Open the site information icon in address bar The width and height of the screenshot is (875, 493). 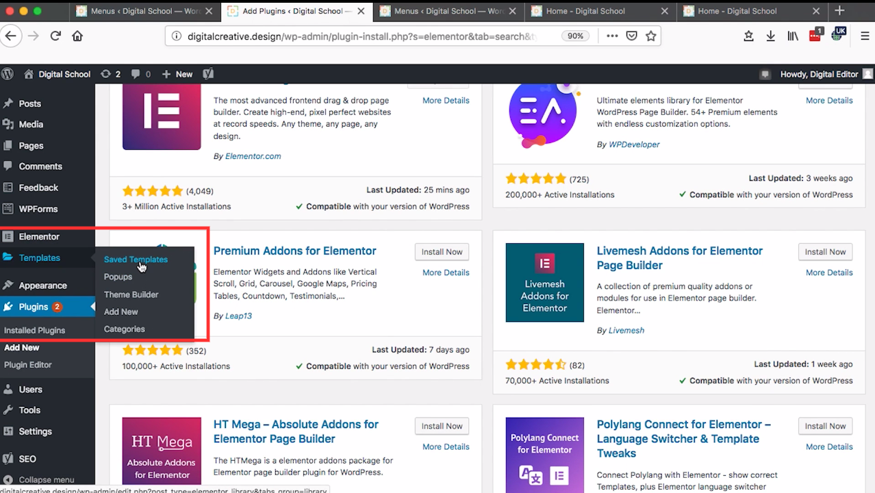coord(176,36)
